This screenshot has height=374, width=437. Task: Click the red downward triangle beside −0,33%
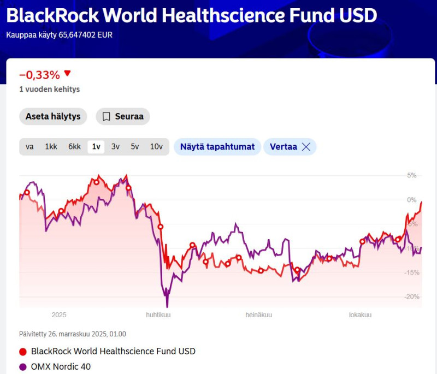click(x=68, y=73)
